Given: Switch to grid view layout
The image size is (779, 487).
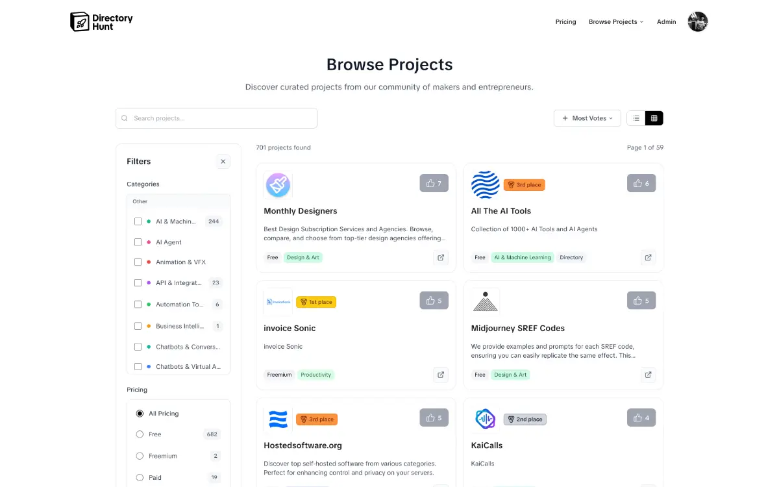Looking at the screenshot, I should (654, 118).
